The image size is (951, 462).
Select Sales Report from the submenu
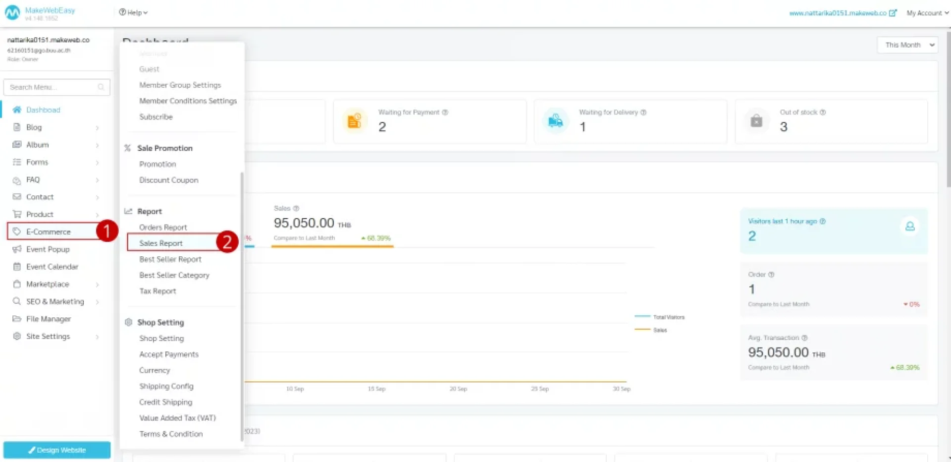(x=161, y=243)
